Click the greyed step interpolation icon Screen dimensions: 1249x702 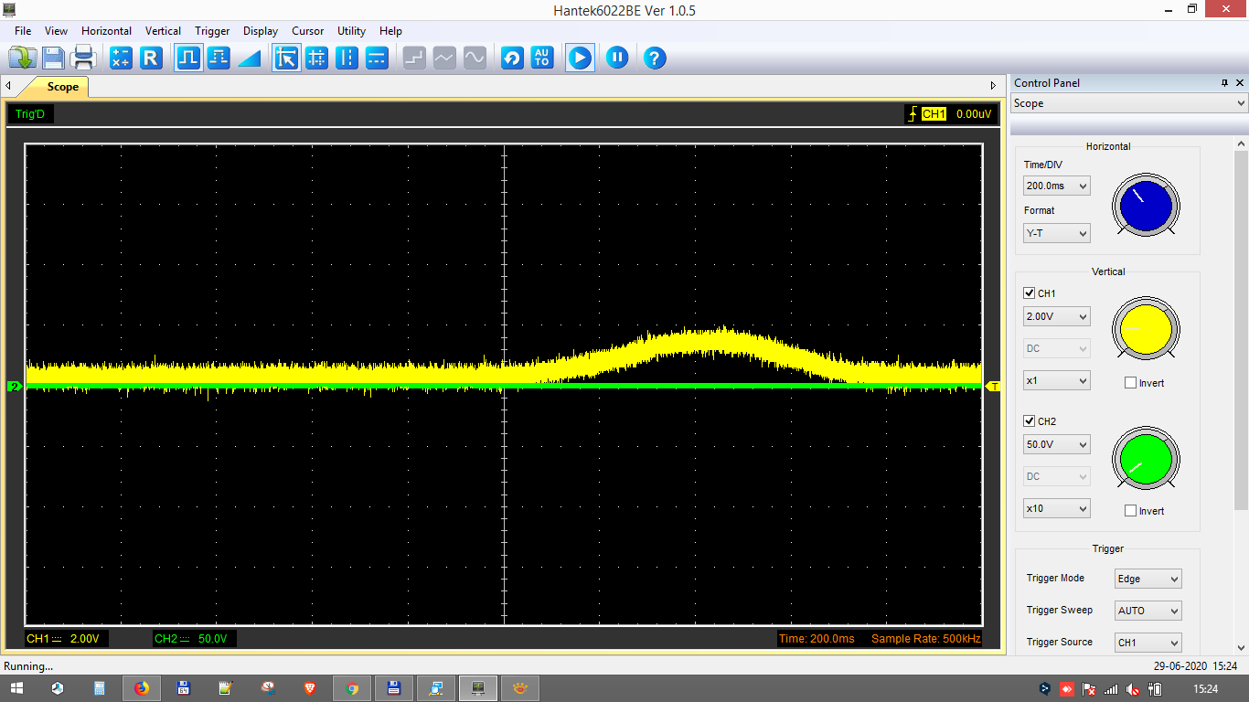tap(414, 58)
